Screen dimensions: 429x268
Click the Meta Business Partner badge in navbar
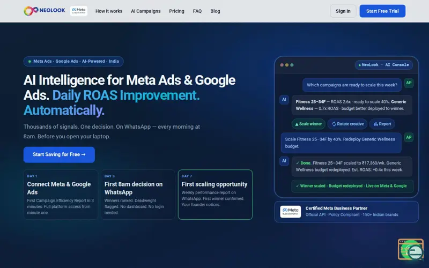pyautogui.click(x=78, y=11)
